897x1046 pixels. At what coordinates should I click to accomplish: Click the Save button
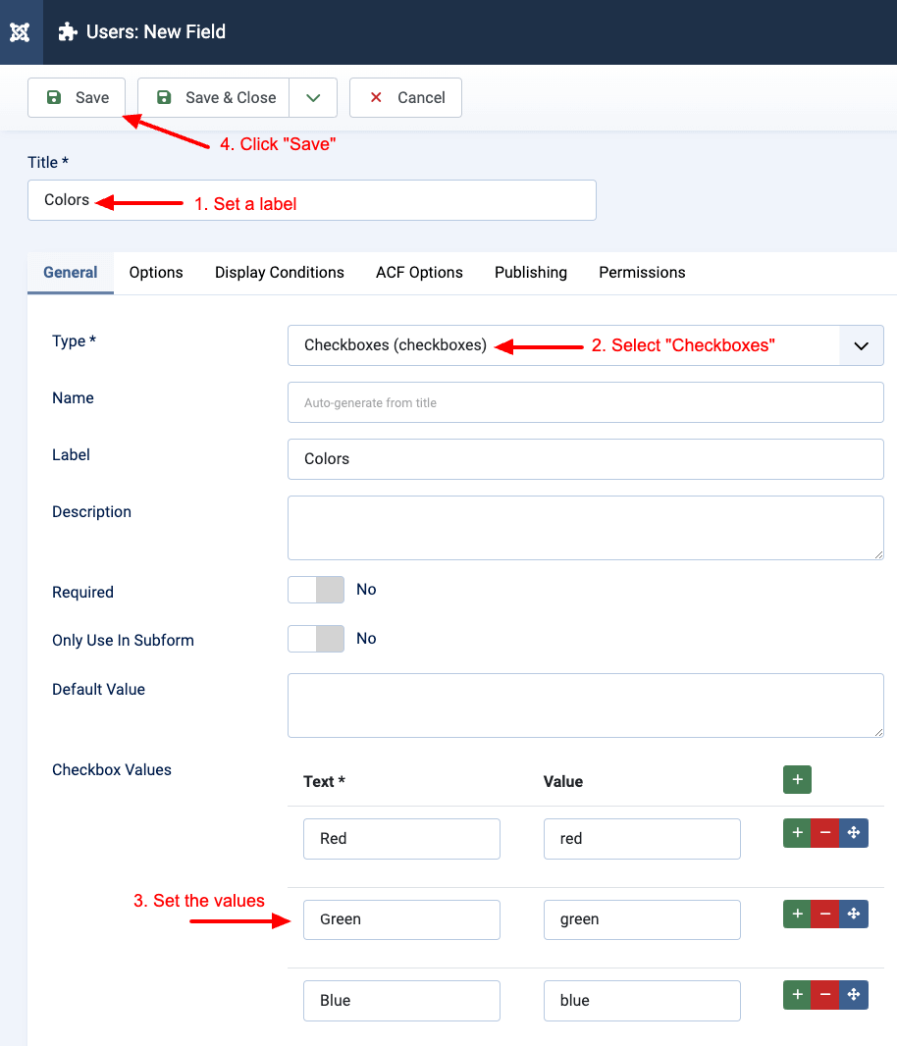point(77,97)
